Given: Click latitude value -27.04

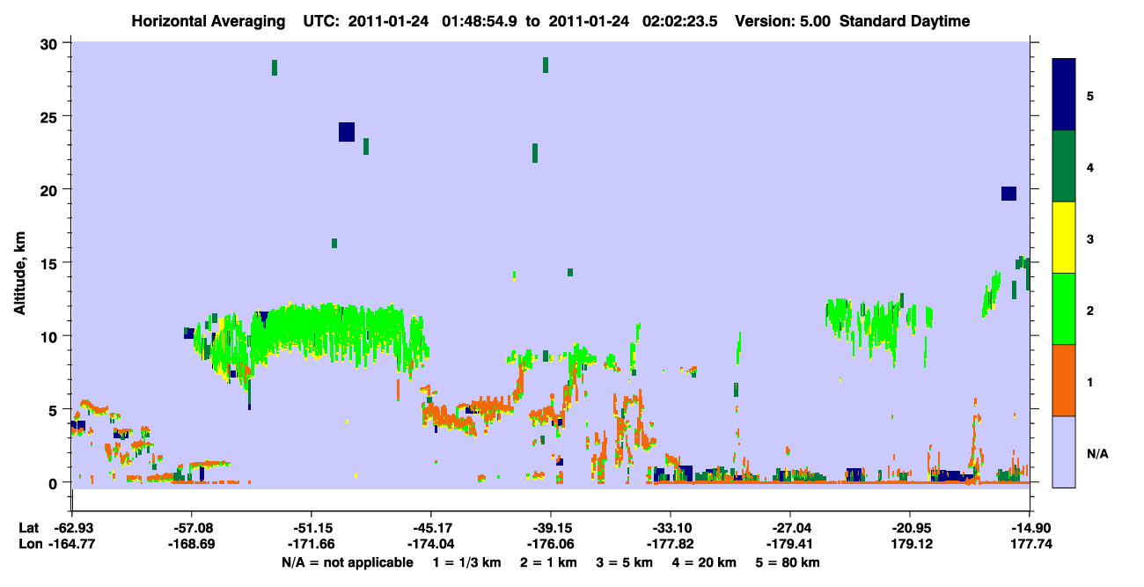Looking at the screenshot, I should (x=790, y=528).
